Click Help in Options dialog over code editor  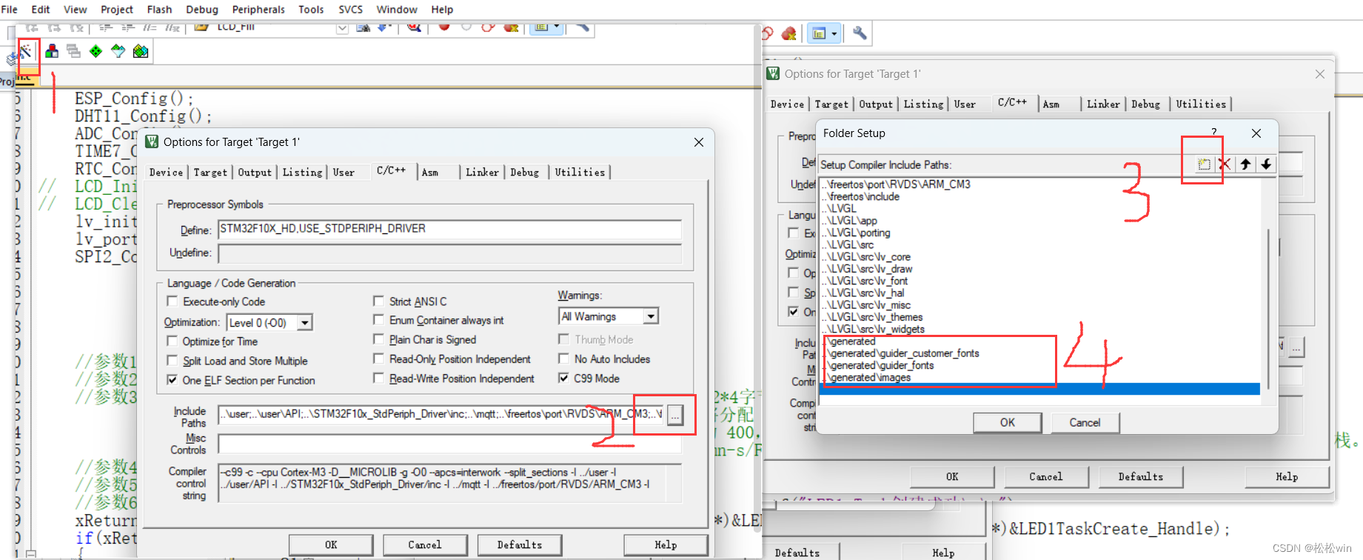point(666,545)
